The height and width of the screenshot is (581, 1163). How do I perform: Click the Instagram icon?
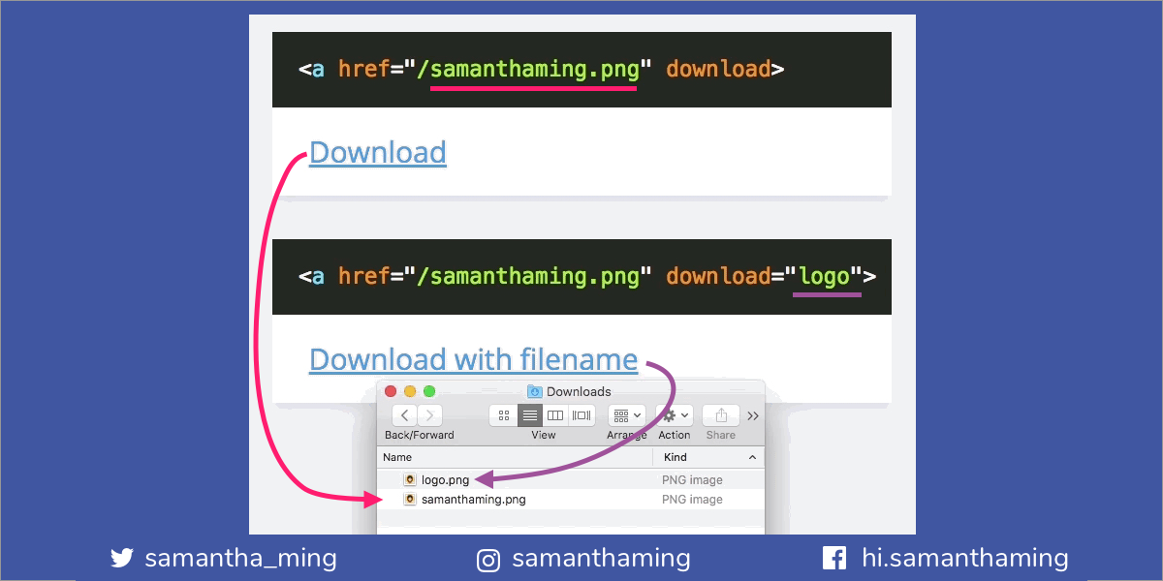[487, 560]
